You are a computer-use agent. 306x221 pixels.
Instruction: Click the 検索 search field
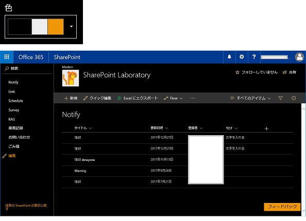(x=27, y=68)
